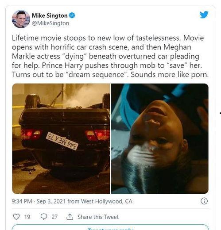Open the circled info icon

pyautogui.click(x=204, y=201)
